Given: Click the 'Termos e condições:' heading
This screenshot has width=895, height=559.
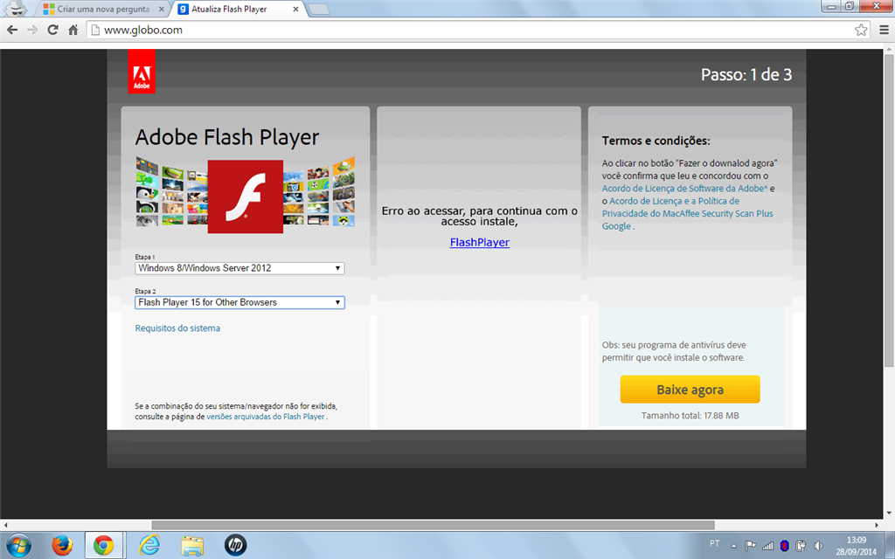Looking at the screenshot, I should click(x=656, y=141).
